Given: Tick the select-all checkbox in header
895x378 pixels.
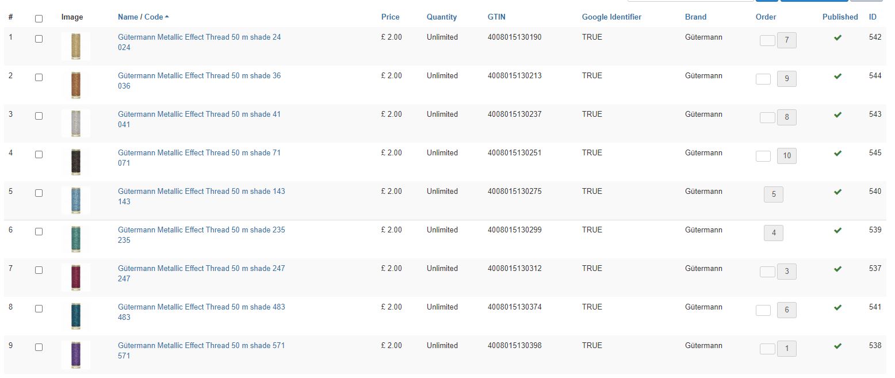Looking at the screenshot, I should [x=39, y=18].
